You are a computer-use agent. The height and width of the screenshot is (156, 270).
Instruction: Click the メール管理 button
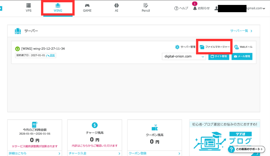click(242, 57)
